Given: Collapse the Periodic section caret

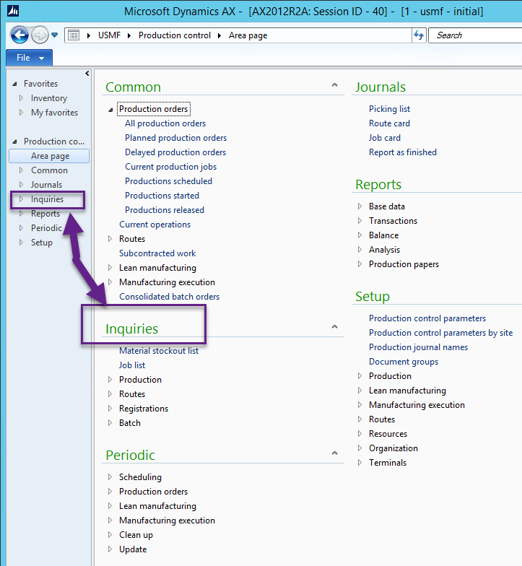Looking at the screenshot, I should (335, 453).
